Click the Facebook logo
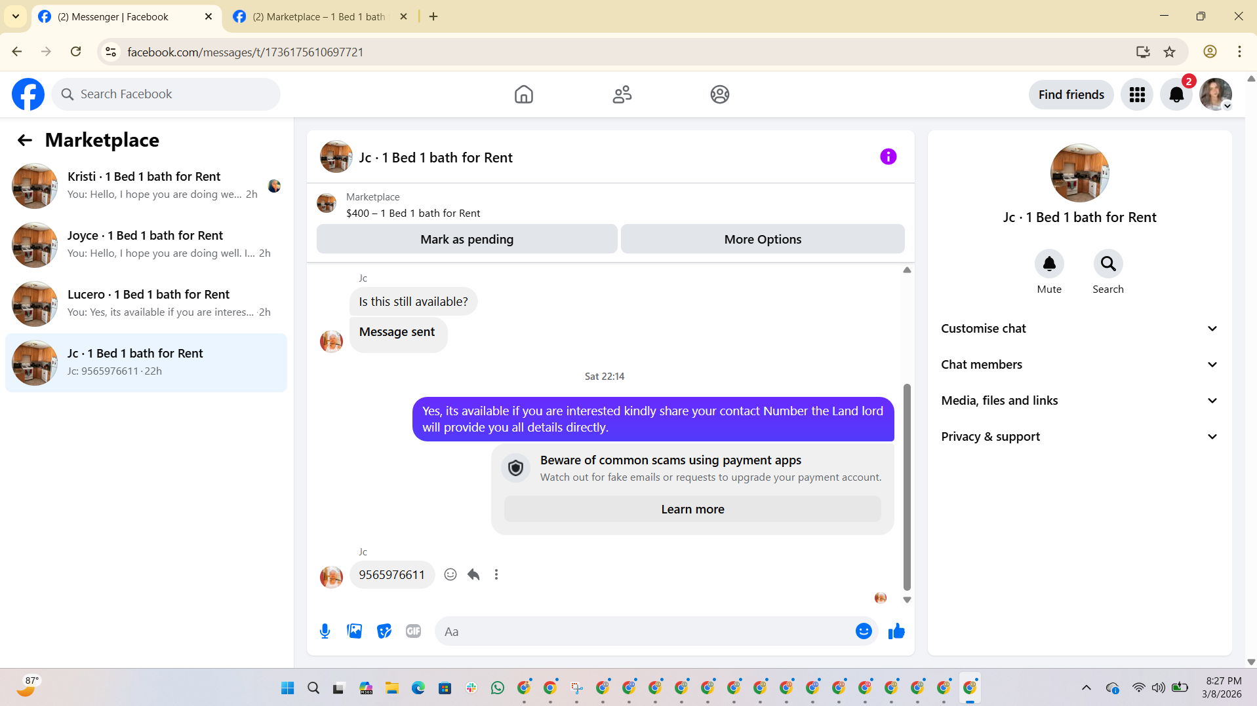This screenshot has height=706, width=1257. point(28,94)
